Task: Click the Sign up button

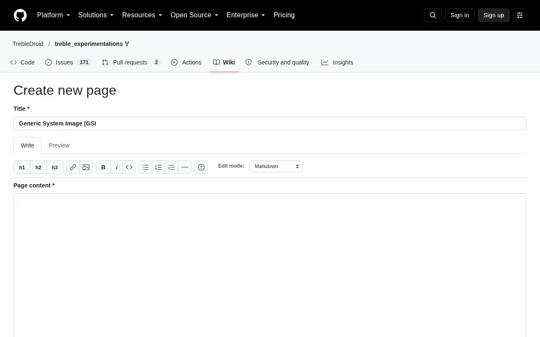Action: (494, 15)
